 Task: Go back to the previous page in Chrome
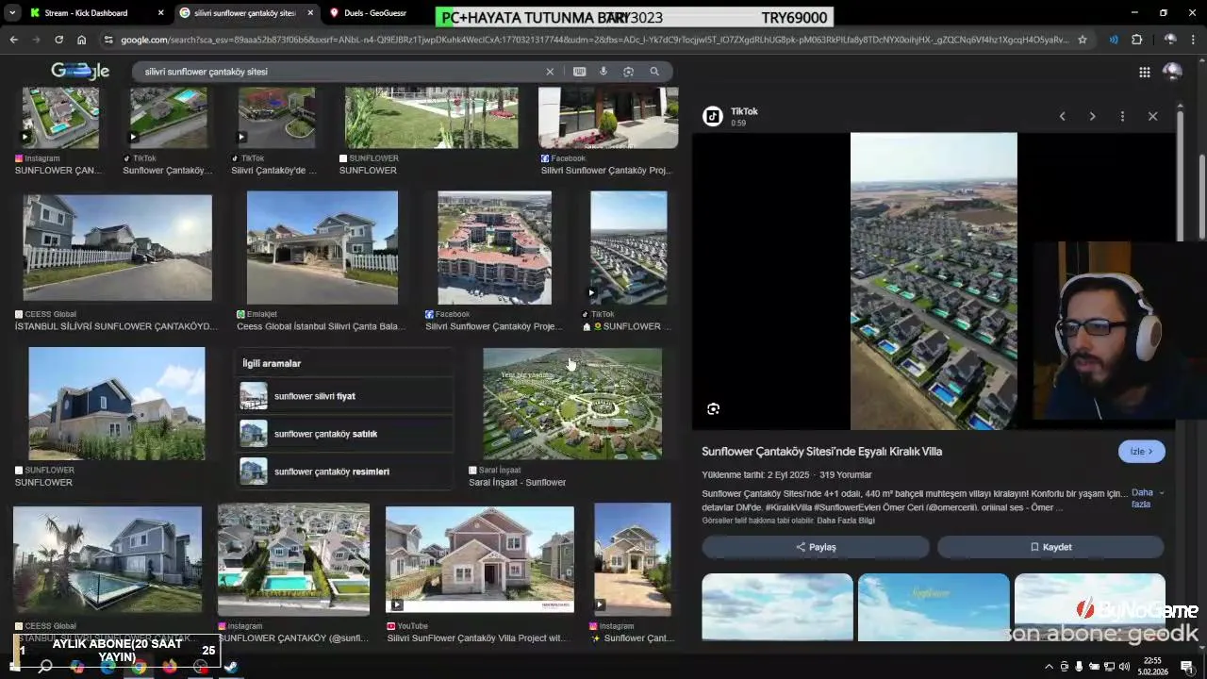pyautogui.click(x=13, y=40)
